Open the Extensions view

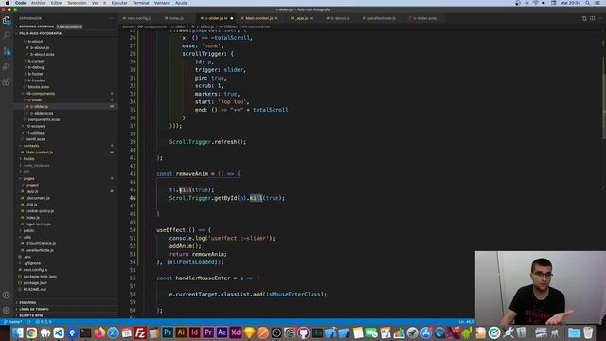7,81
